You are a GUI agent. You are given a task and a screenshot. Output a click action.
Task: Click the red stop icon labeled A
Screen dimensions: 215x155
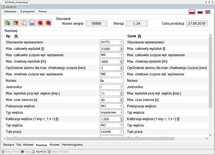pyautogui.click(x=40, y=23)
